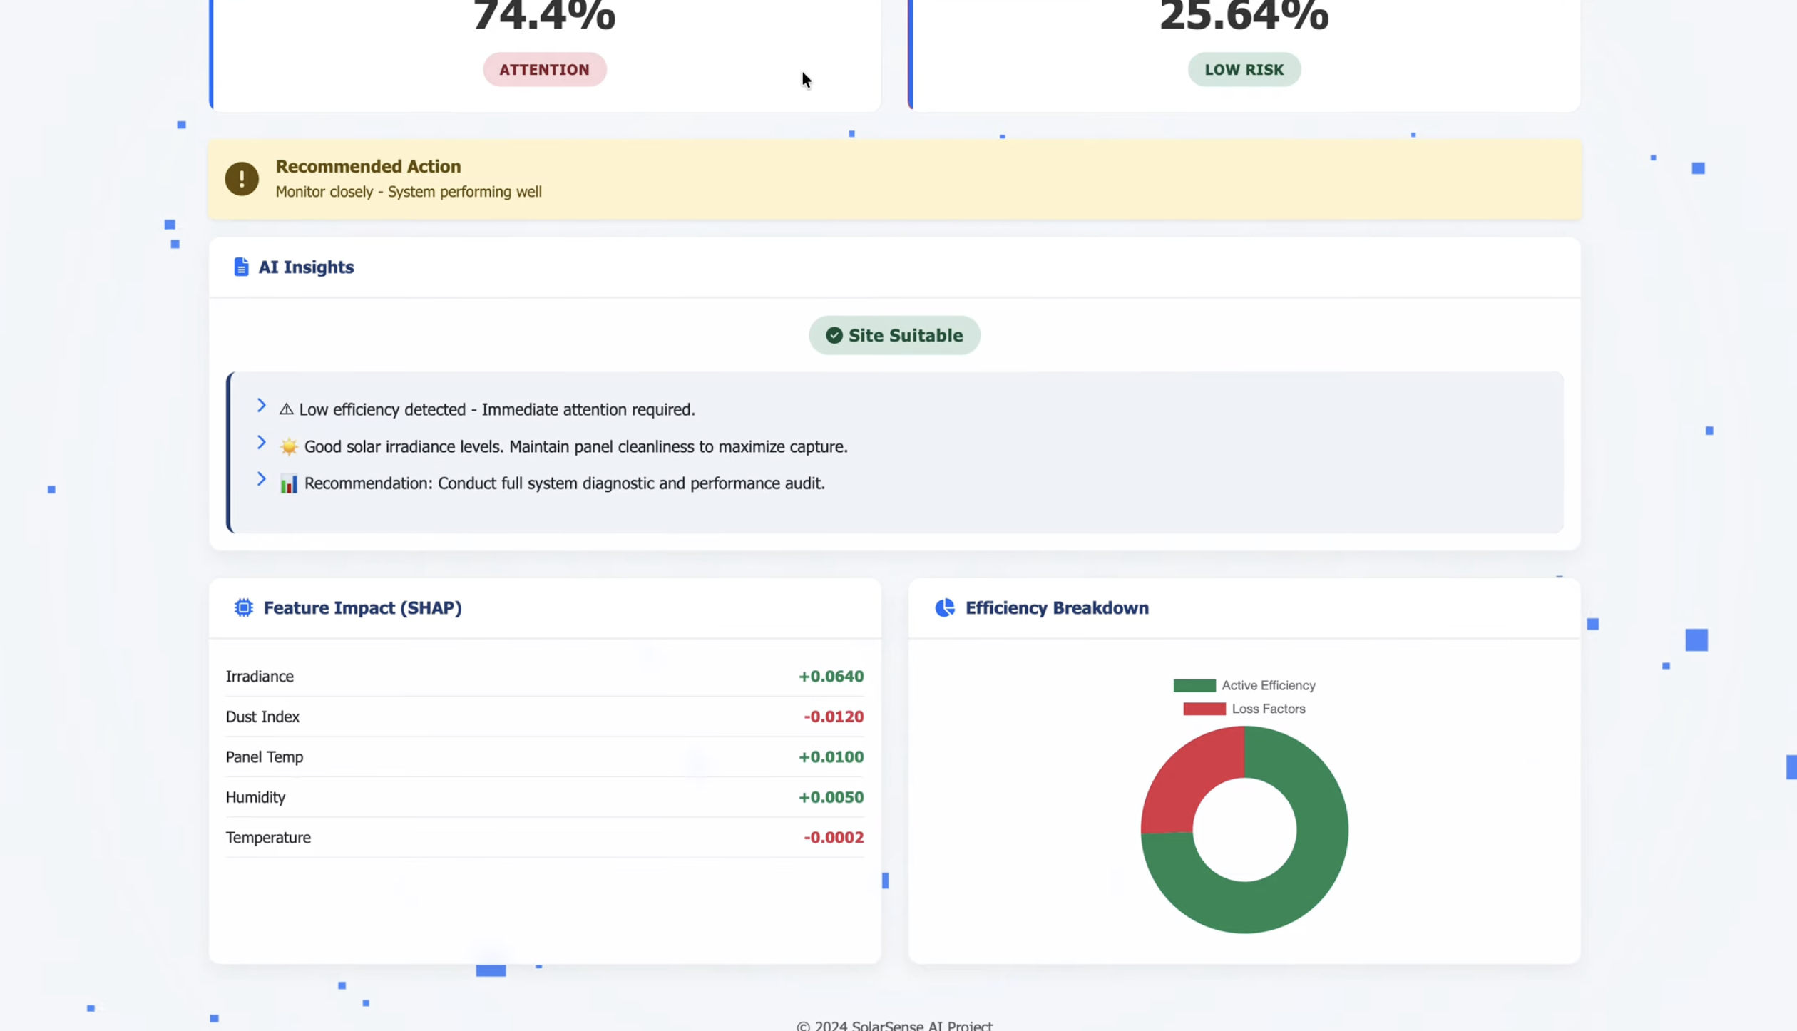Click the Site Suitable pill label
1797x1031 pixels.
(x=905, y=335)
